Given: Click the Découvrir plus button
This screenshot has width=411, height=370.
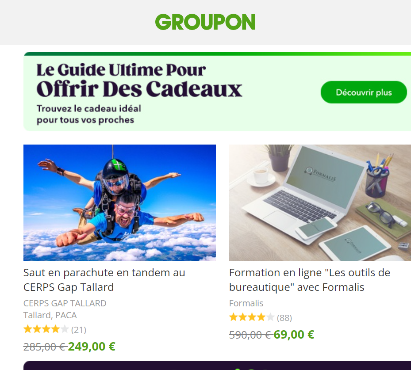Looking at the screenshot, I should tap(364, 92).
